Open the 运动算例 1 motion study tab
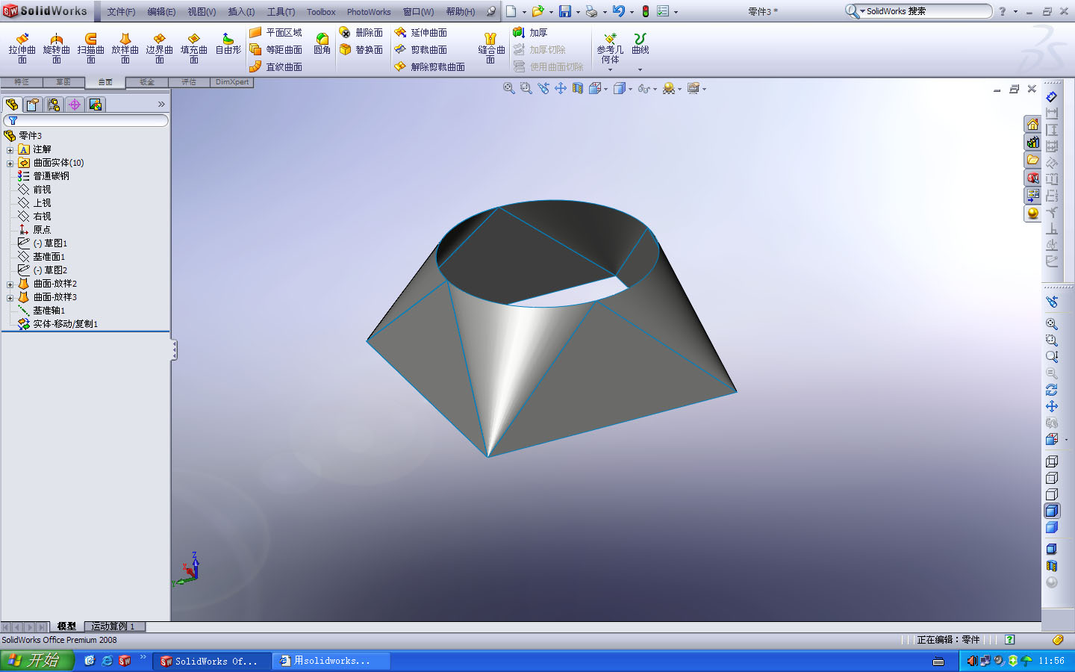1075x672 pixels. 113,626
